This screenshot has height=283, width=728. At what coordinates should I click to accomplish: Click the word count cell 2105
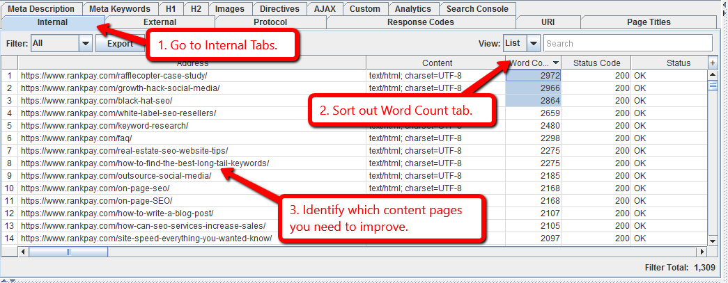pos(534,225)
